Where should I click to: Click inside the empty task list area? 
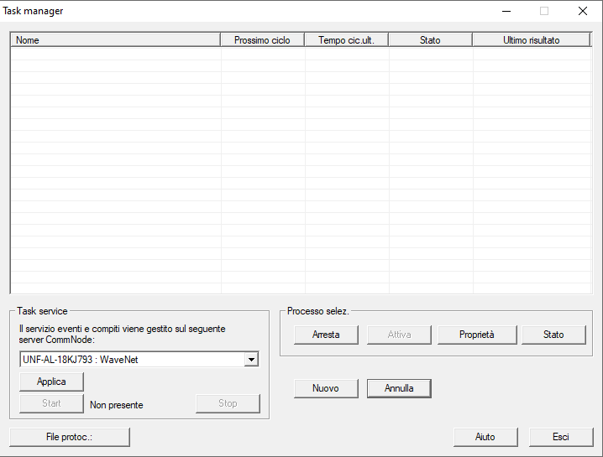[301, 168]
